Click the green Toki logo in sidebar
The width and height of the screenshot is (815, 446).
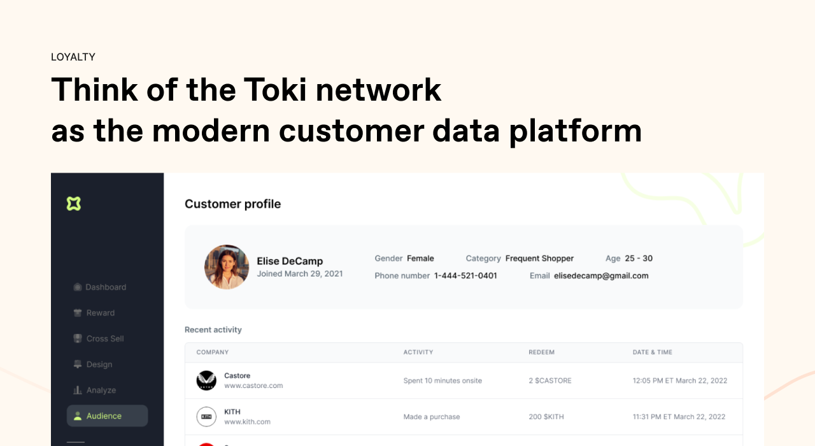pyautogui.click(x=74, y=204)
